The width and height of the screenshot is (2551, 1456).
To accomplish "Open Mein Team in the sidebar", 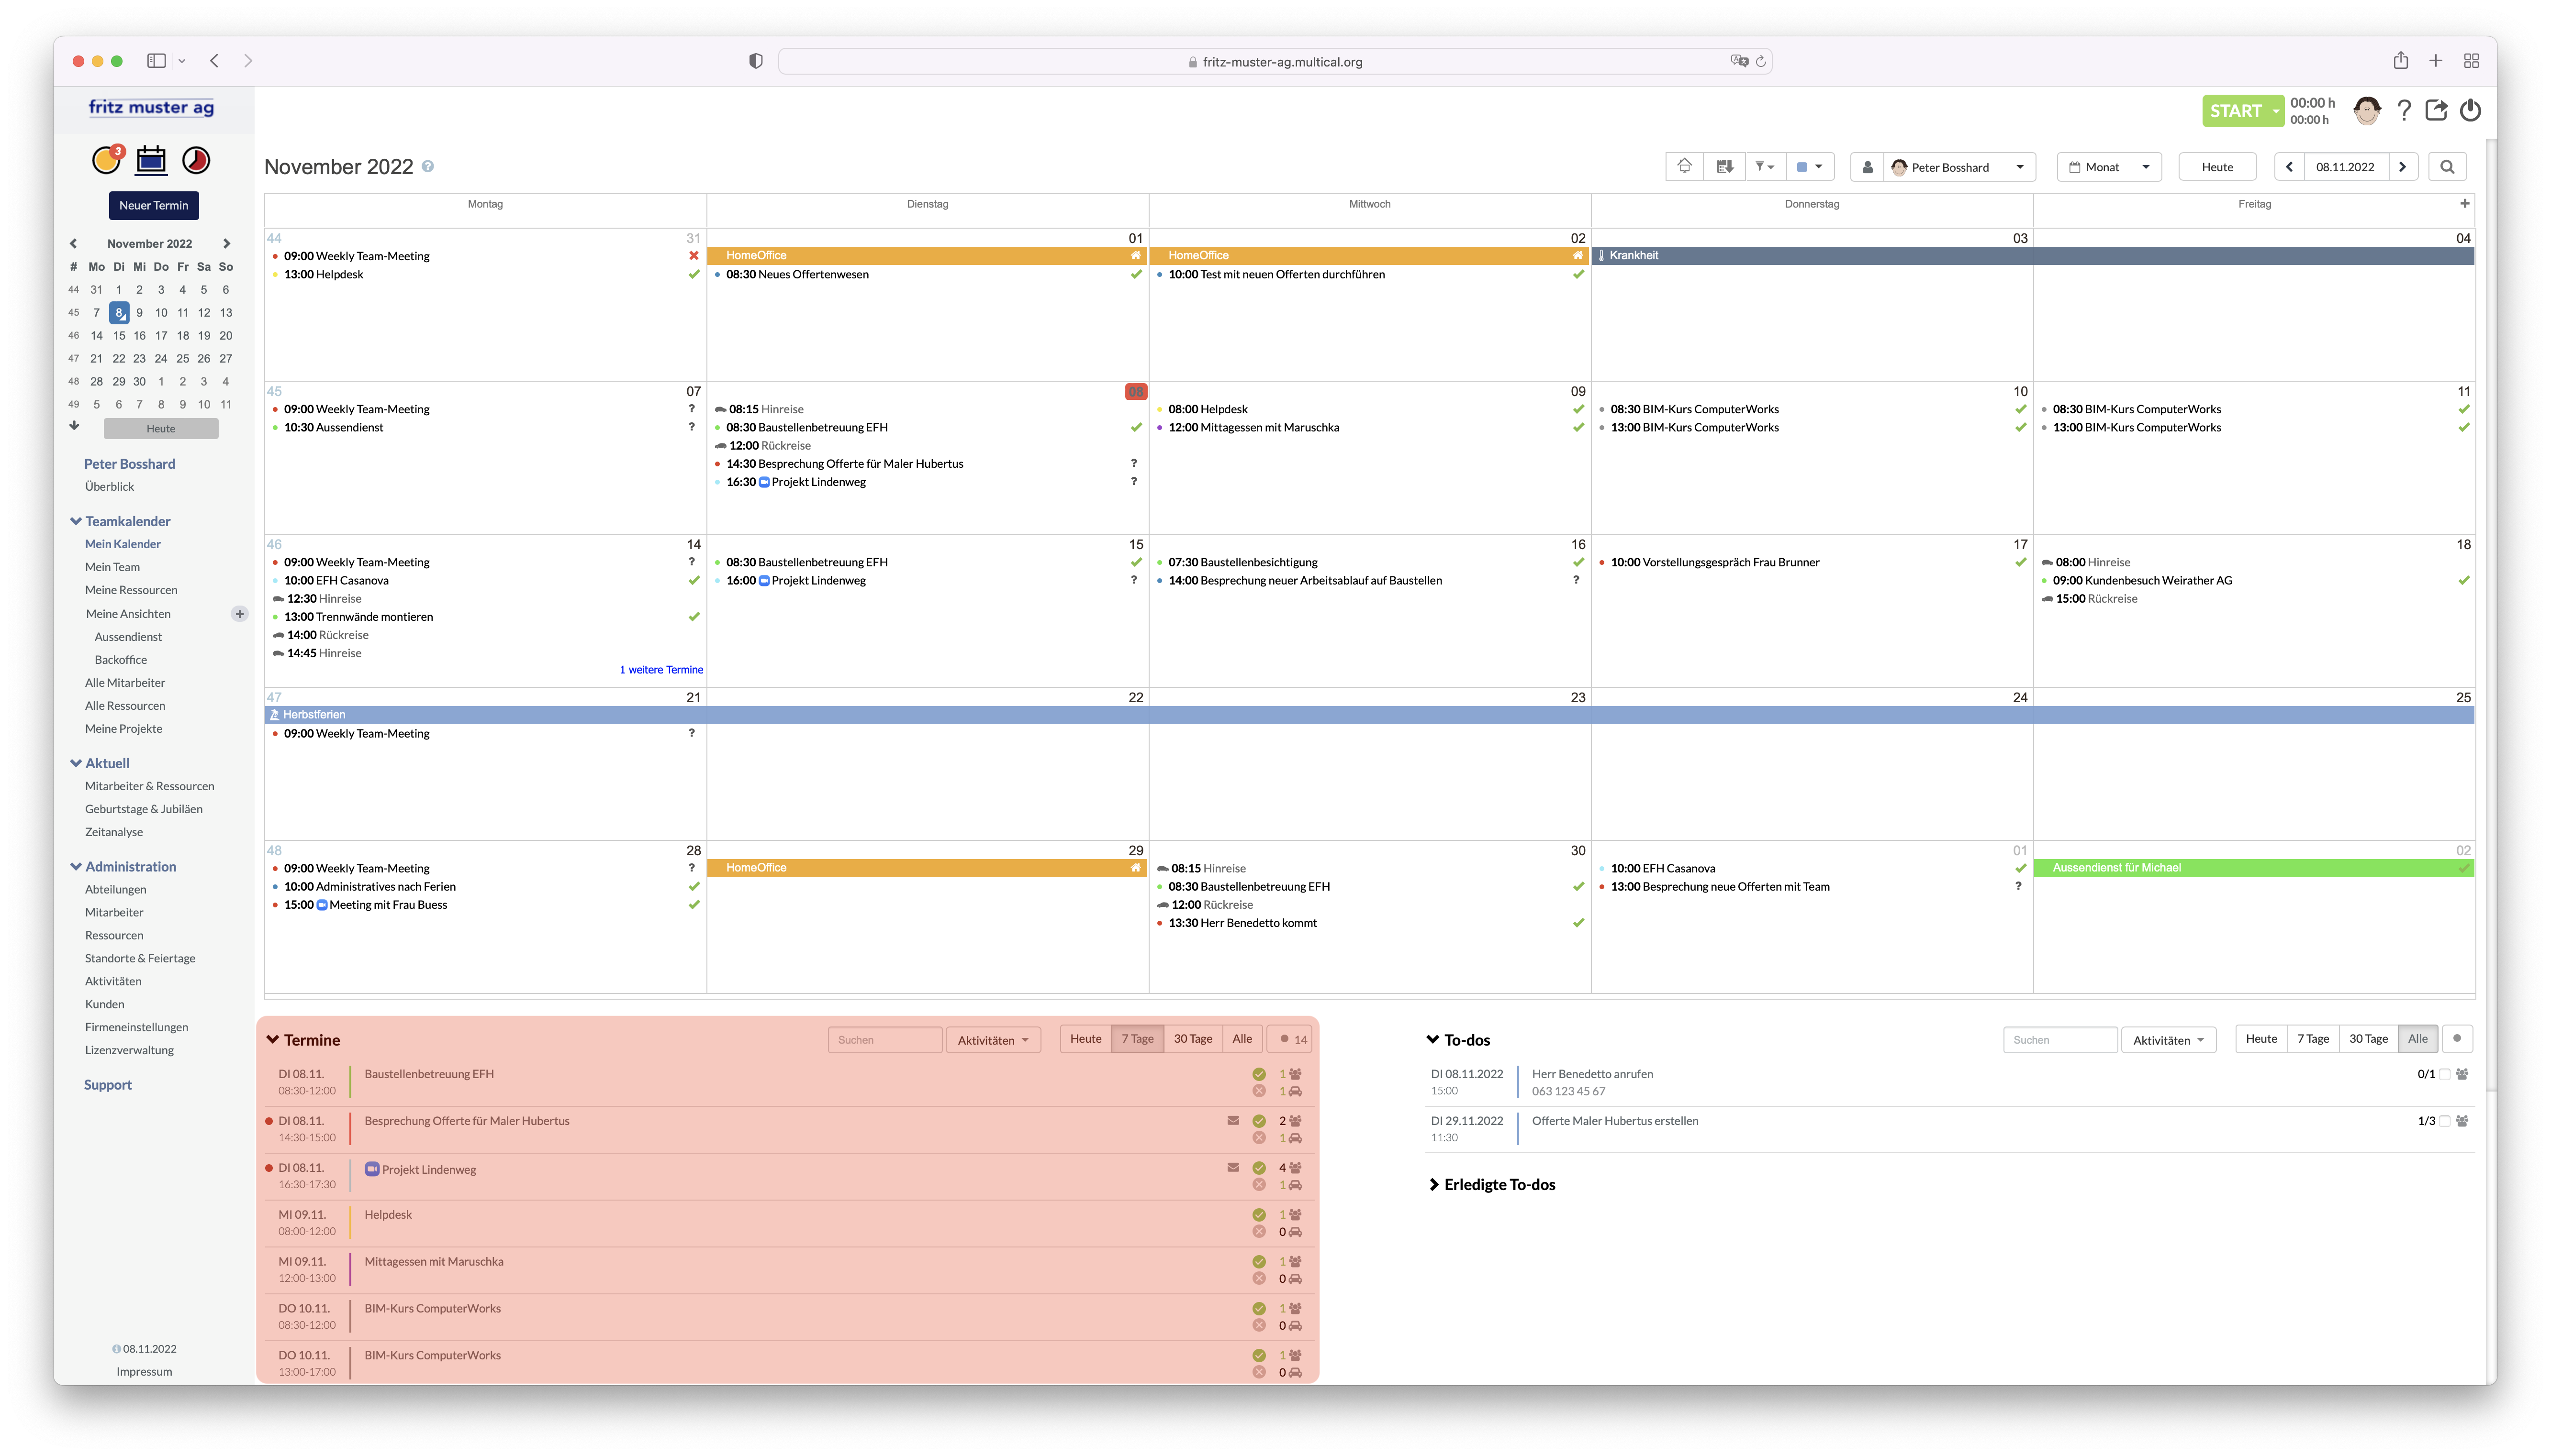I will click(112, 567).
